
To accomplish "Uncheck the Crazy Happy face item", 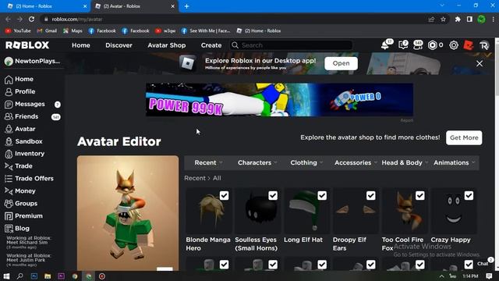I will (x=469, y=196).
